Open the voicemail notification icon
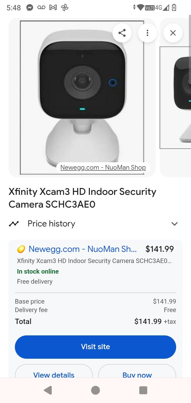 (41, 8)
